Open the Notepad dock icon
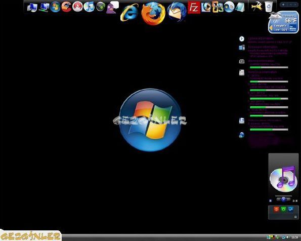 240,7
